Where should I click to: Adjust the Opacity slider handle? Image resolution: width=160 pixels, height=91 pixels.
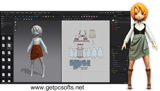point(125,69)
